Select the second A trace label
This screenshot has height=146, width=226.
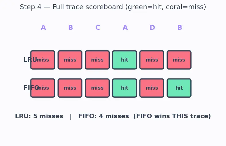[125, 27]
